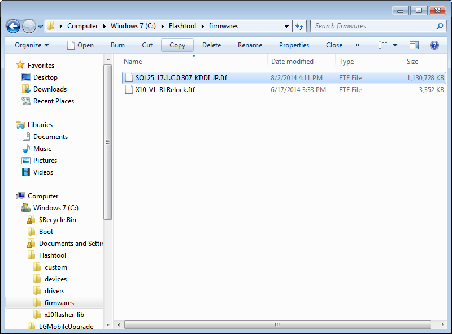Viewport: 452px width, 334px height.
Task: Select the Music library icon
Action: pyautogui.click(x=26, y=149)
